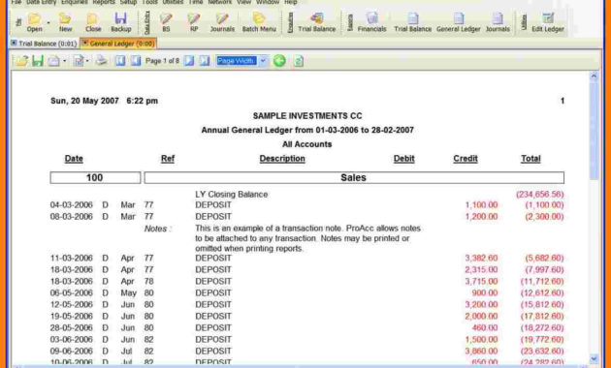
Task: Open the Batch Menu
Action: (x=259, y=22)
